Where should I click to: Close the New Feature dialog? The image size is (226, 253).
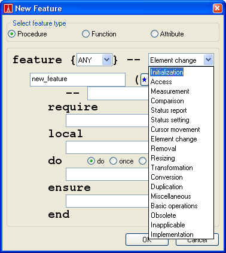click(x=217, y=8)
